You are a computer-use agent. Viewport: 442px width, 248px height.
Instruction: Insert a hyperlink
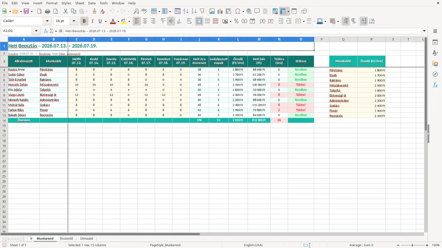pos(249,11)
